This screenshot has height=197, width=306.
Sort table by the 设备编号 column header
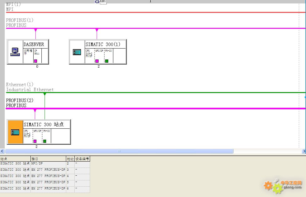pyautogui.click(x=82, y=159)
